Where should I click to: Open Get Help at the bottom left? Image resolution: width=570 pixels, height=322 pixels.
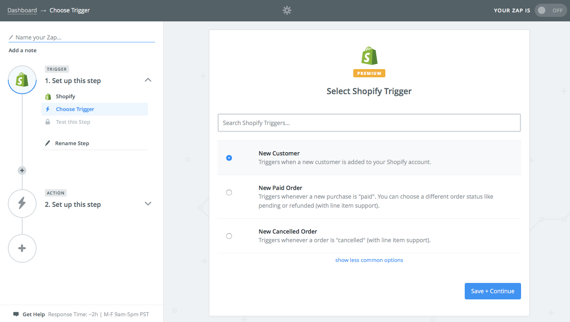pyautogui.click(x=34, y=314)
